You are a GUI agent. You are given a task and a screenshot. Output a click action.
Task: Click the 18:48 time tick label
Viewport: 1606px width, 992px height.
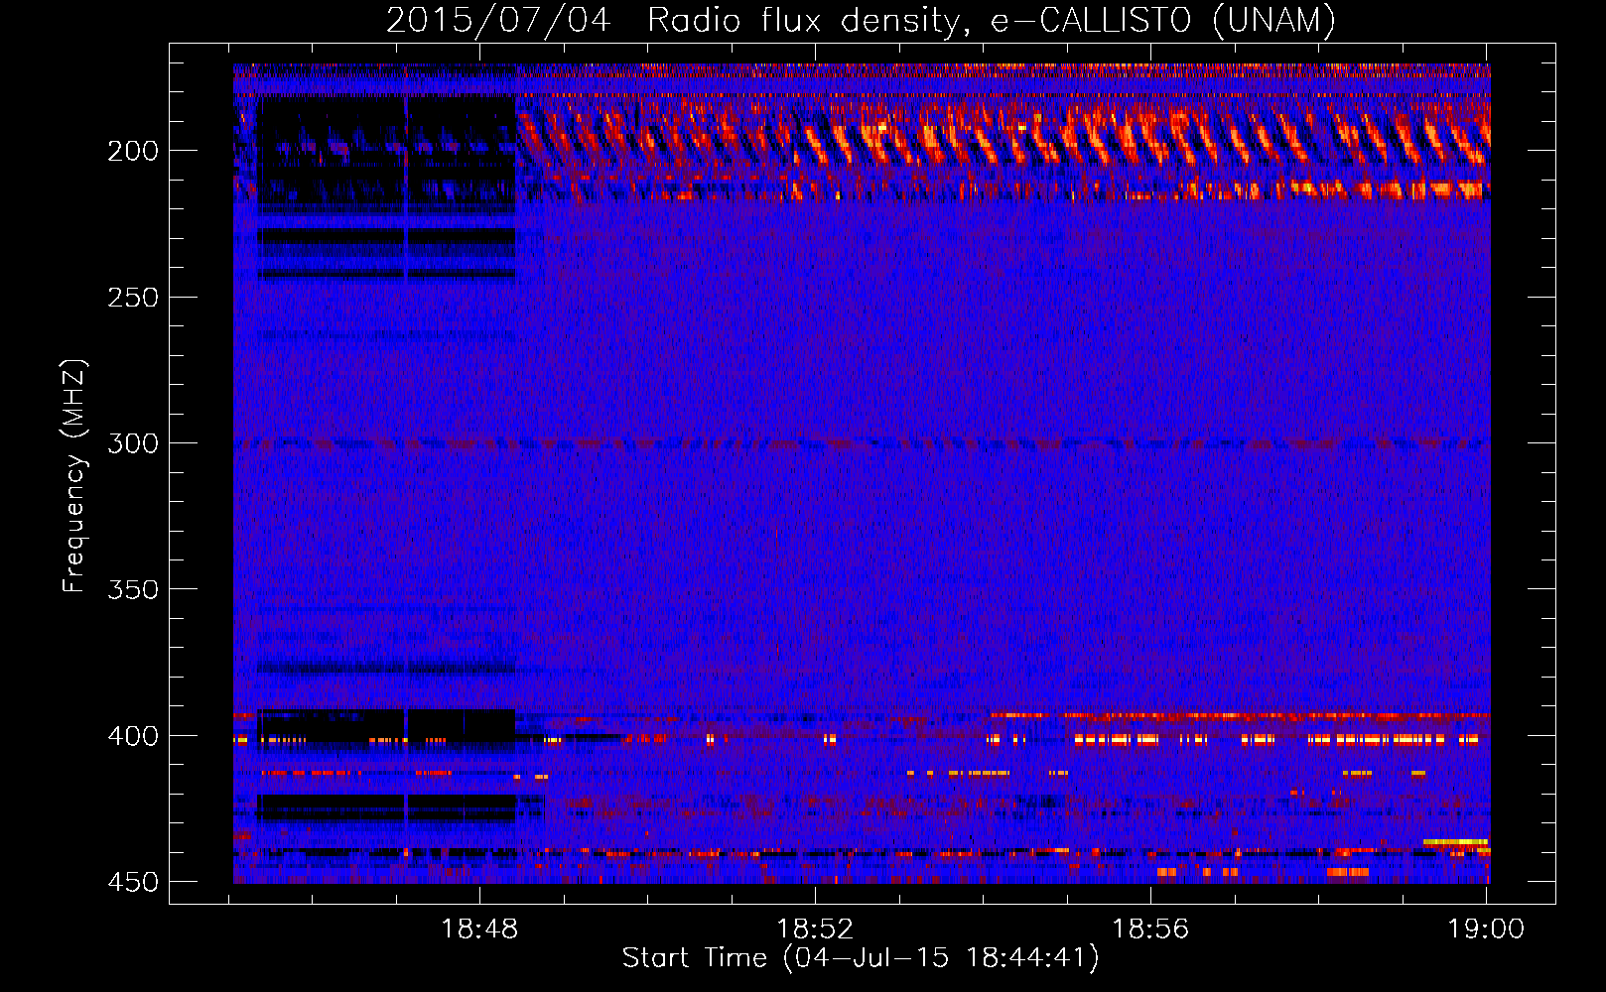point(479,930)
